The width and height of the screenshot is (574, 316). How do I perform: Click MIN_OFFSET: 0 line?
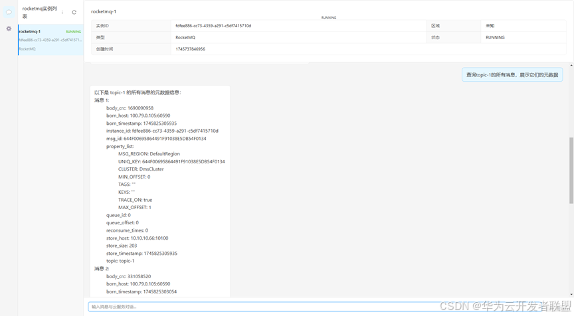click(134, 177)
